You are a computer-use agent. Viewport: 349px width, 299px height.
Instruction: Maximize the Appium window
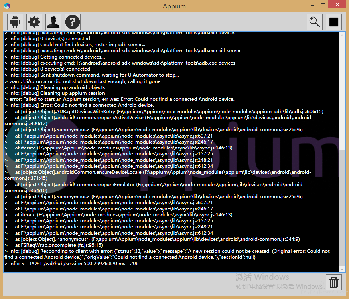[x=323, y=4]
